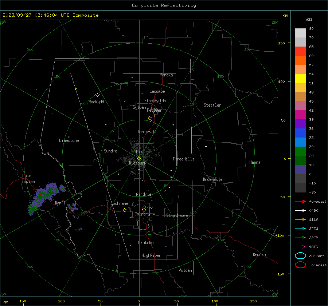
Task: Click the white 04DK arrow in legend
Action: [x=300, y=211]
